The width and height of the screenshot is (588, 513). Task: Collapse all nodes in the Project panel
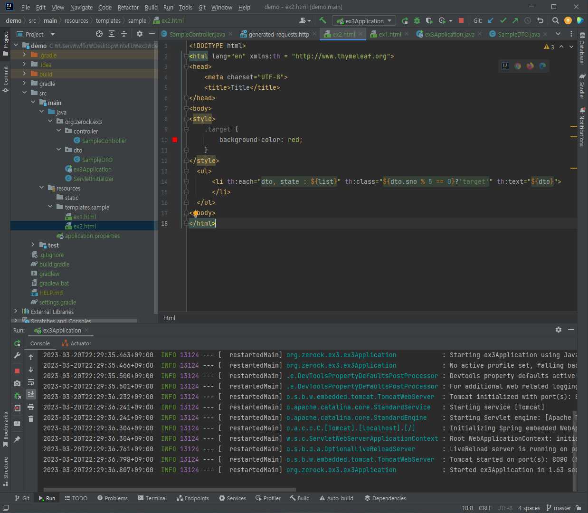[x=124, y=34]
